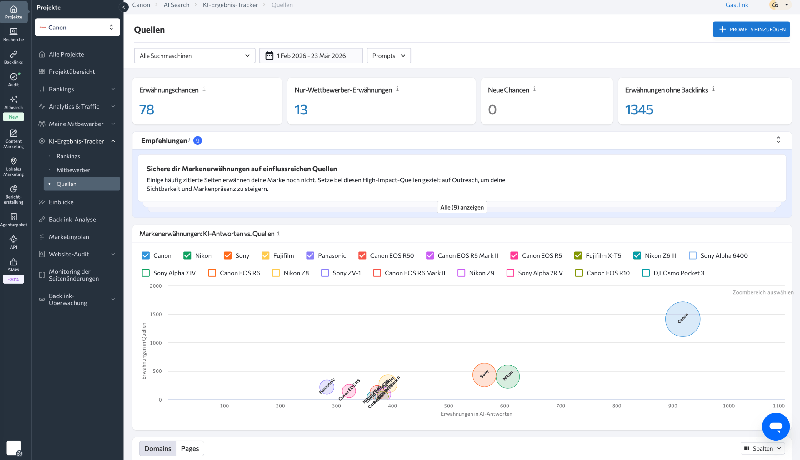Open Mitbeweber under KI-Ergebnis-Tracker
This screenshot has height=460, width=800.
[73, 170]
